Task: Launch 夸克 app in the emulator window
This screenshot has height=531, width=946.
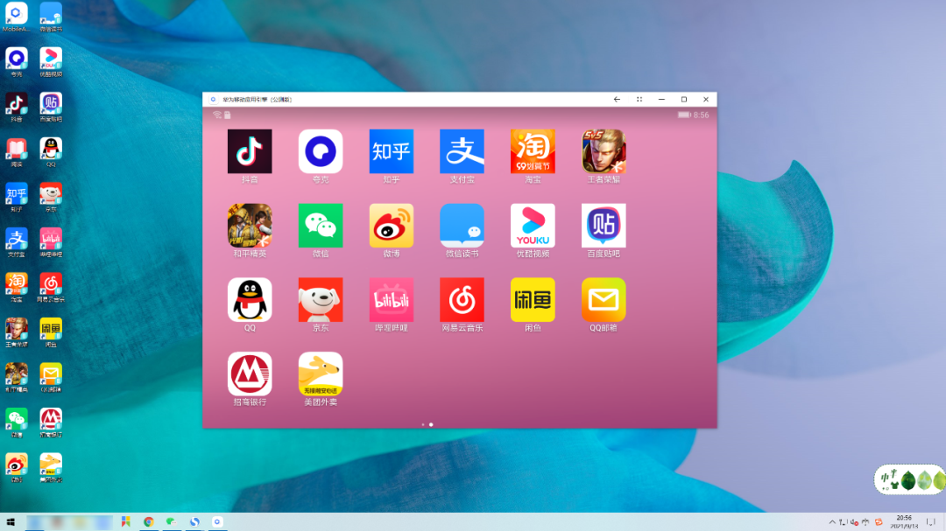Action: (321, 151)
